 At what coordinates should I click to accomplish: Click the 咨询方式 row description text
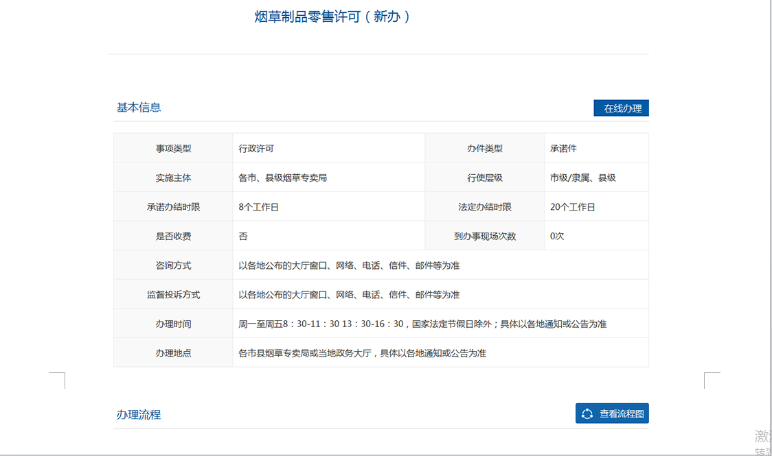[349, 265]
